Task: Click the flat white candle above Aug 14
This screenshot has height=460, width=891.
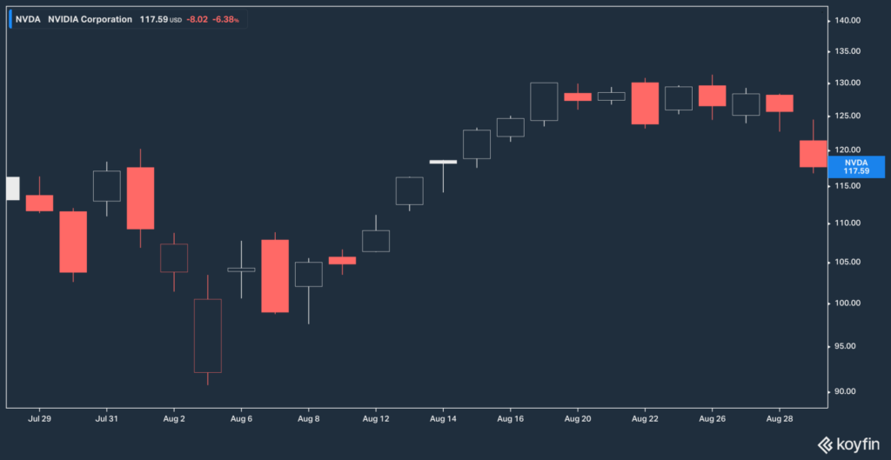Action: pos(443,162)
